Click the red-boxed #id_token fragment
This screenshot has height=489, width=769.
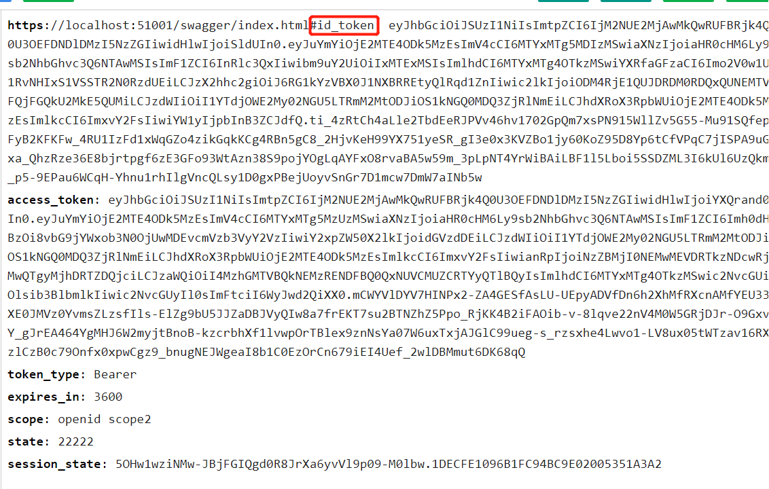pos(344,25)
